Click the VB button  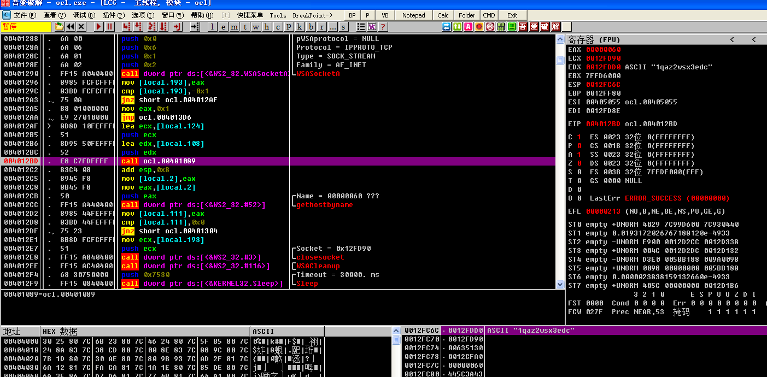click(385, 15)
